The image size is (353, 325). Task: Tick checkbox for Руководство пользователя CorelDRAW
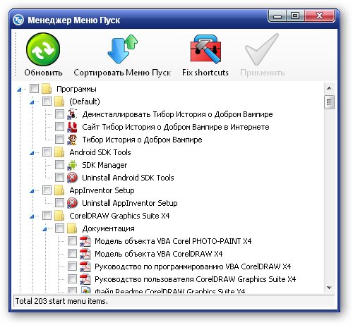point(72,279)
